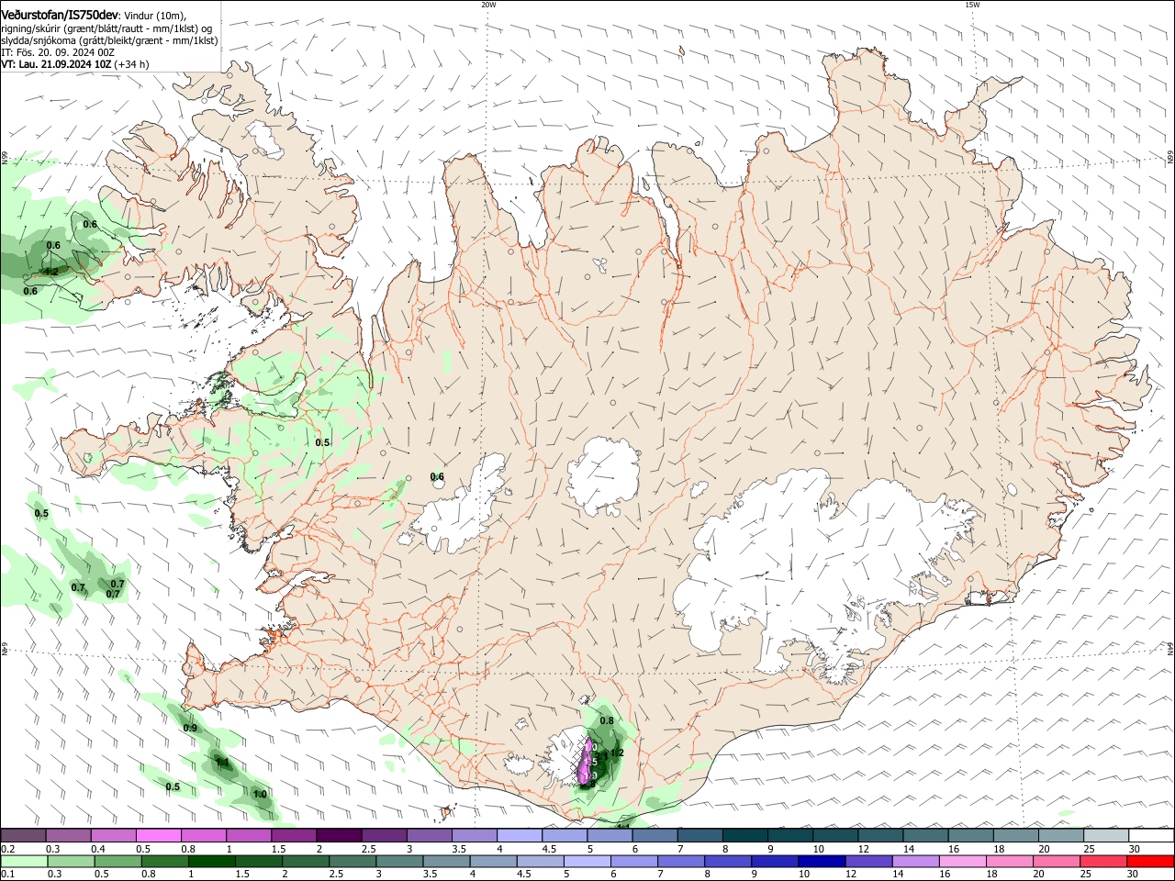This screenshot has width=1175, height=881.
Task: Click the 1.0 precipitation value offshore in the southwest
Action: (x=260, y=794)
